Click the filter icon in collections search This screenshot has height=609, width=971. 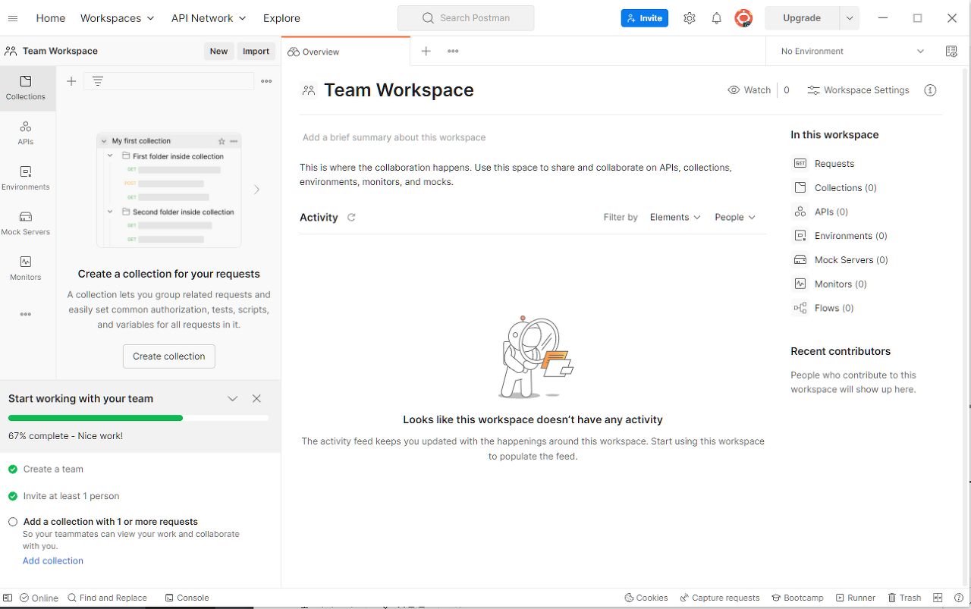tap(98, 81)
